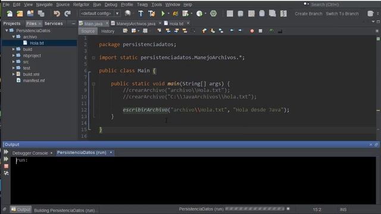Viewport: 381px width, 214px height.
Task: Click the Save All toolbar icon
Action: (x=41, y=14)
